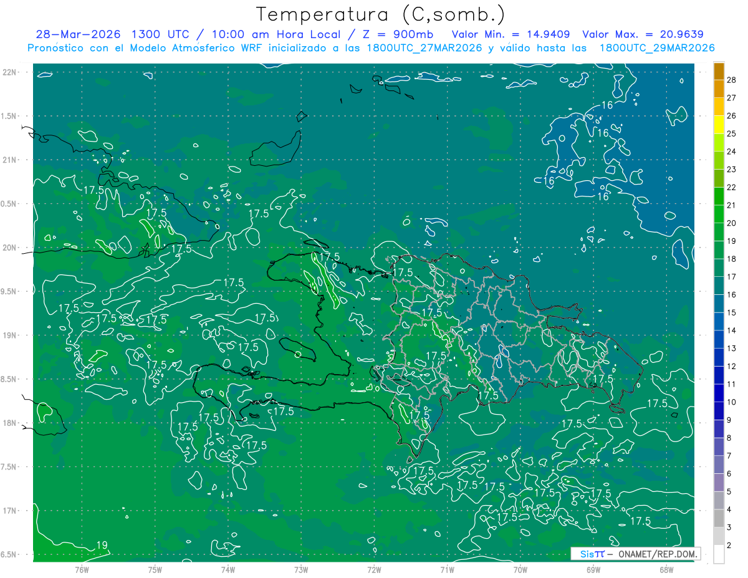Click the 68W longitude axis label
The image size is (748, 578).
666,569
